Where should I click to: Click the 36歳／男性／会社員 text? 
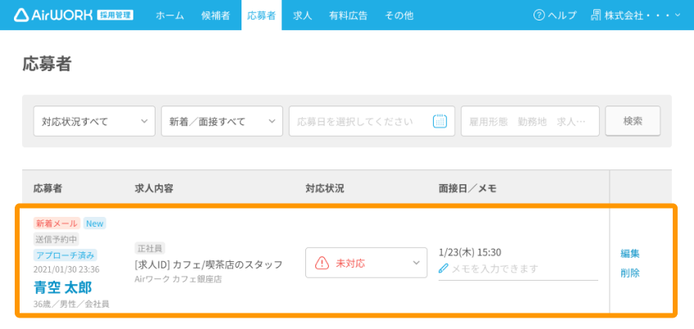(x=71, y=304)
